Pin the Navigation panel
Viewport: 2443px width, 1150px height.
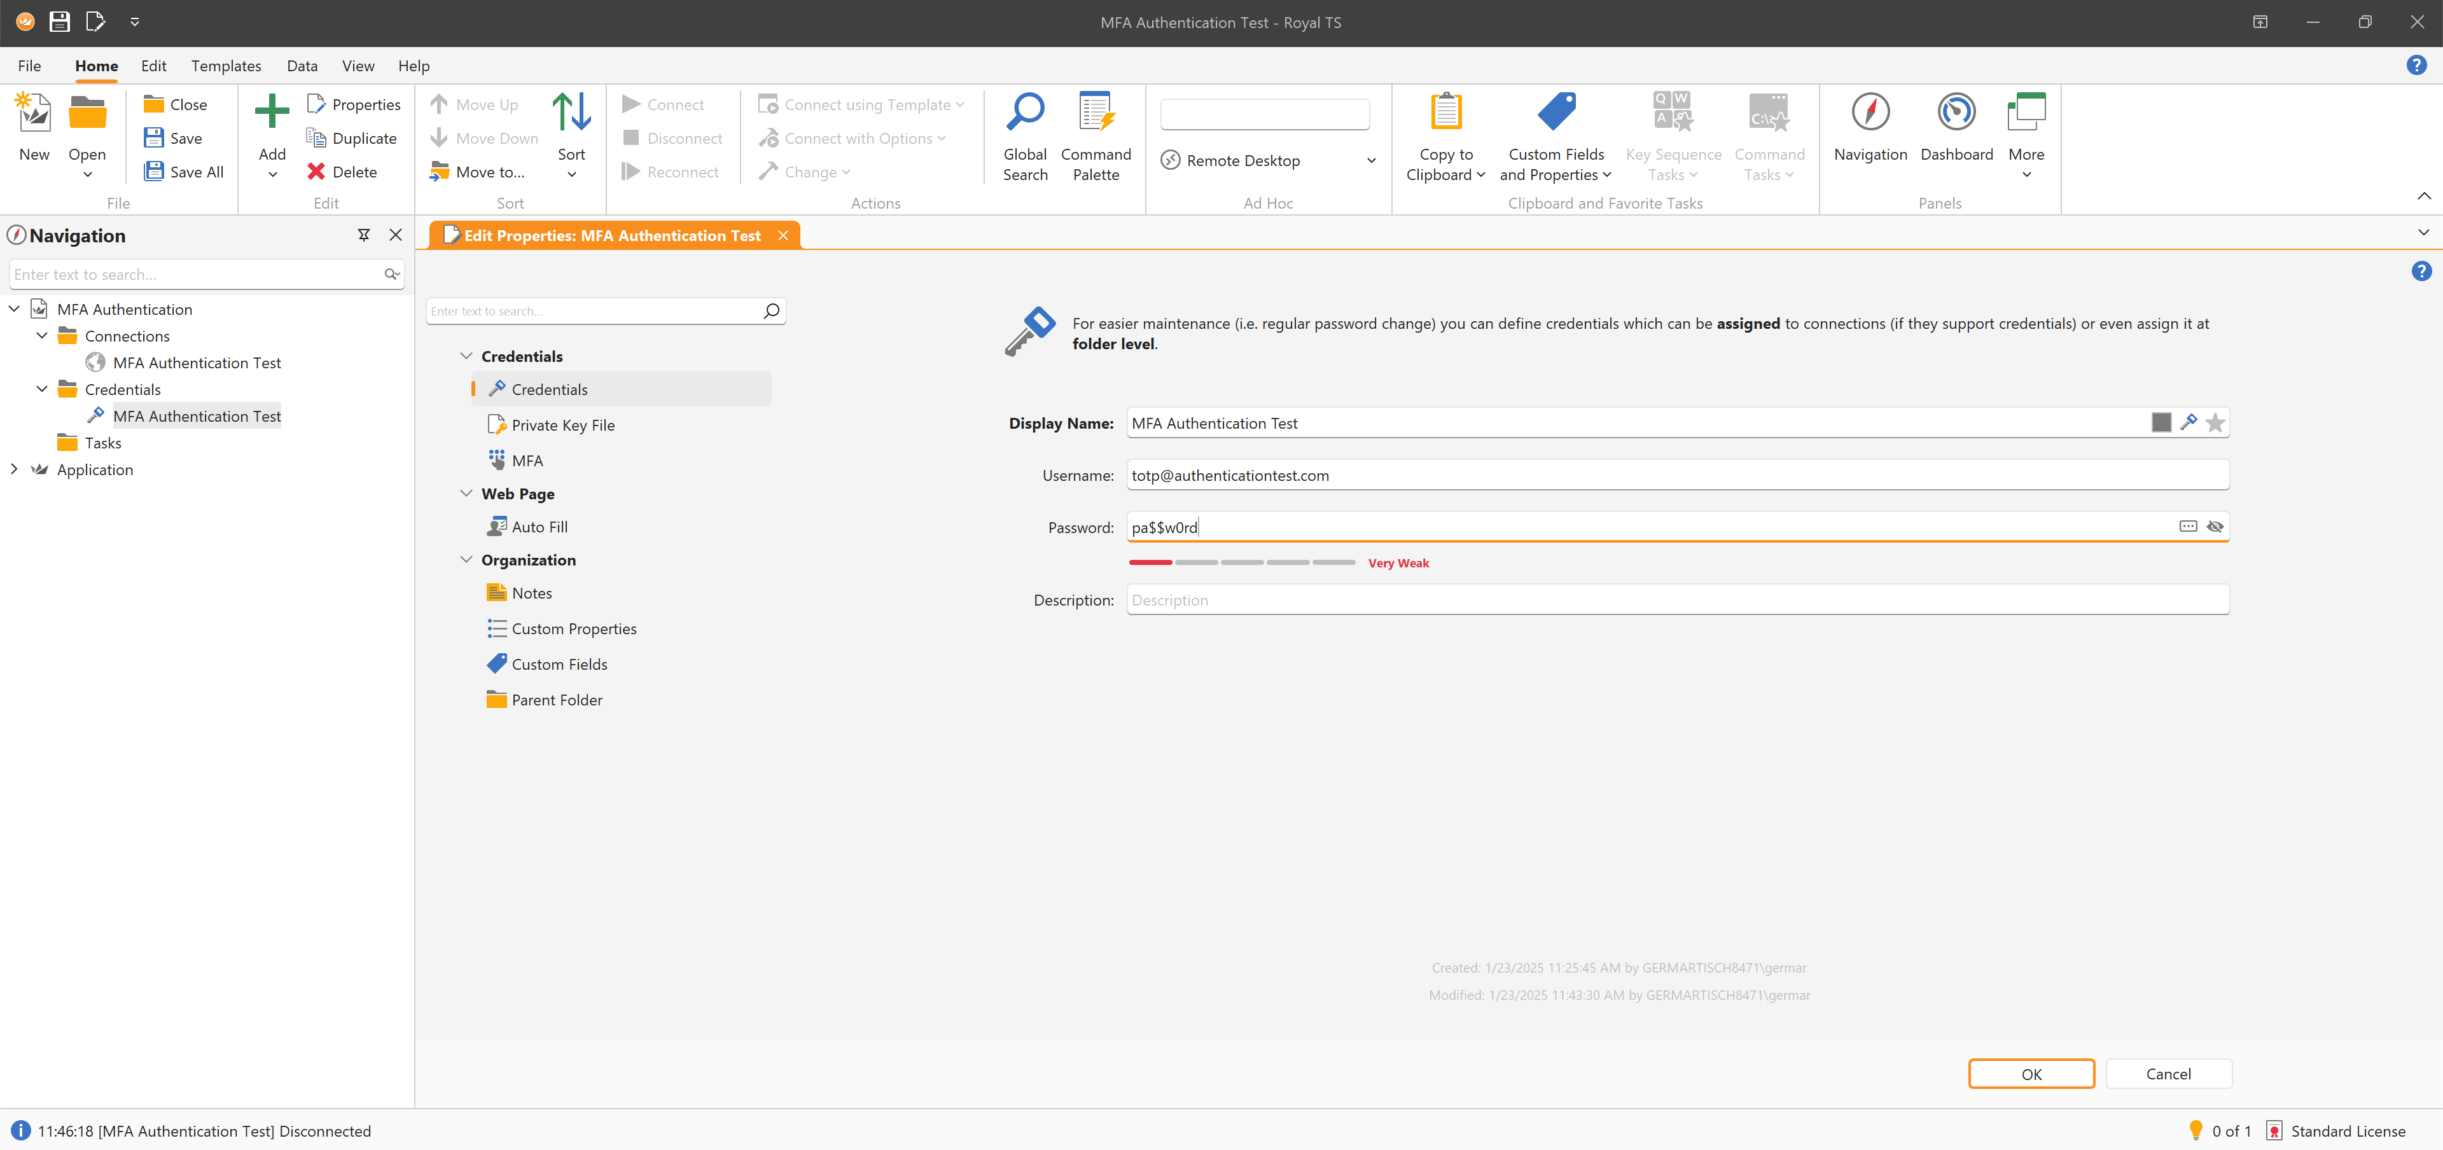[363, 235]
